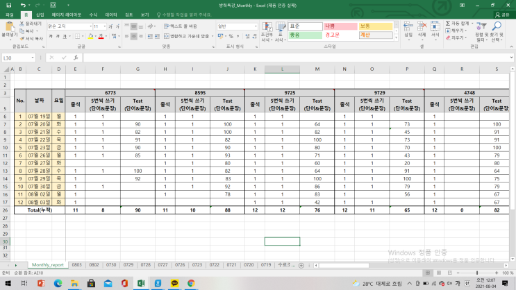Viewport: 516px width, 290px height.
Task: Select the 경고문 (Warning) cell style
Action: 340,35
